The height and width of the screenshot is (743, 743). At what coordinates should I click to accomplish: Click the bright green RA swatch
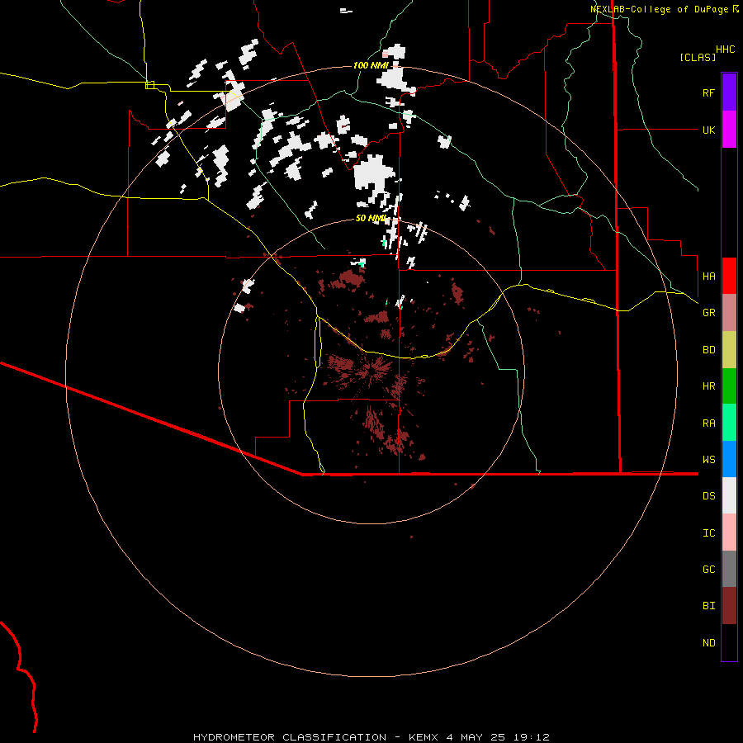click(729, 423)
